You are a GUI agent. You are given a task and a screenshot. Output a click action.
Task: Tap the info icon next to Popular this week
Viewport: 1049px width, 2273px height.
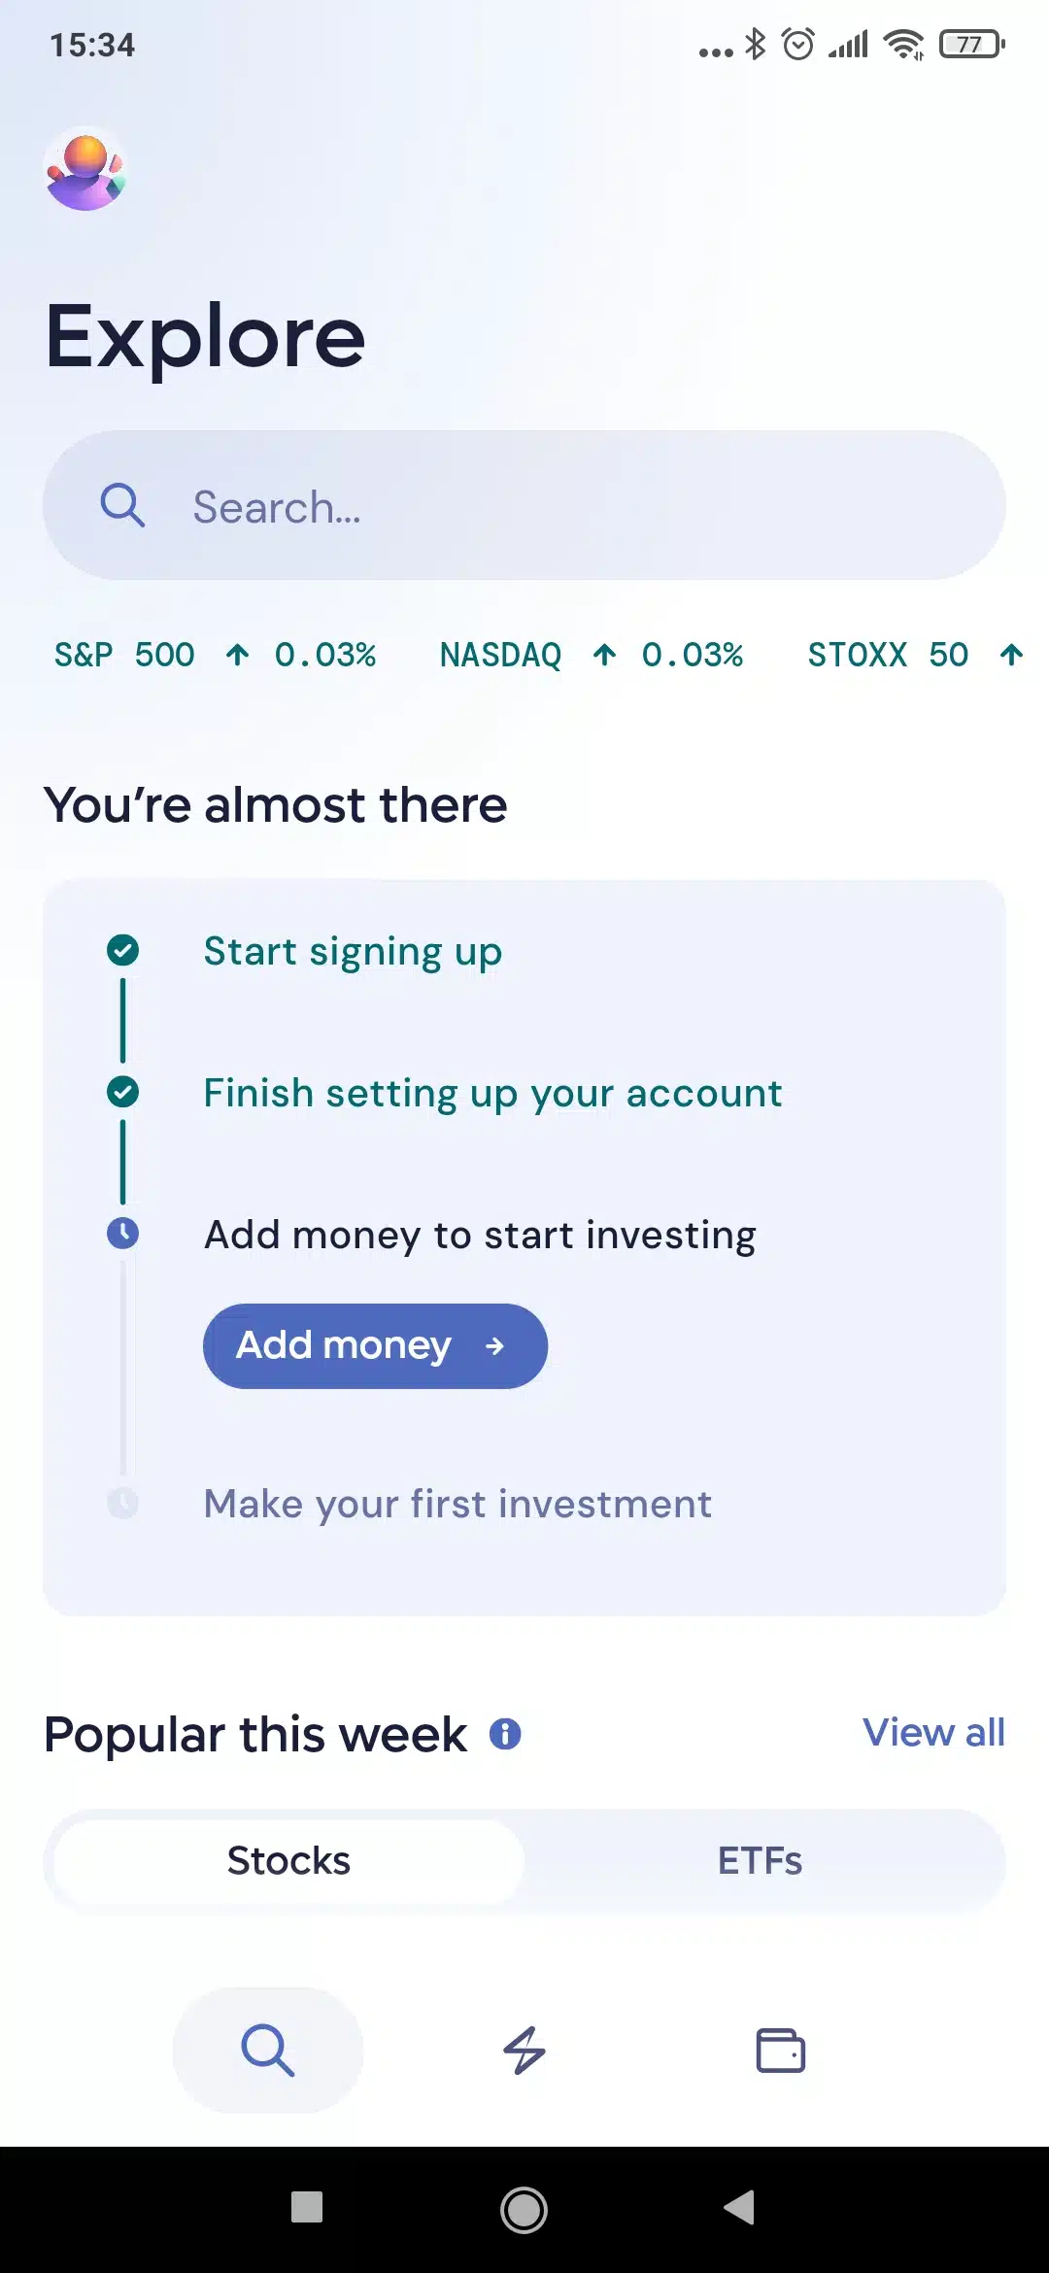(505, 1733)
